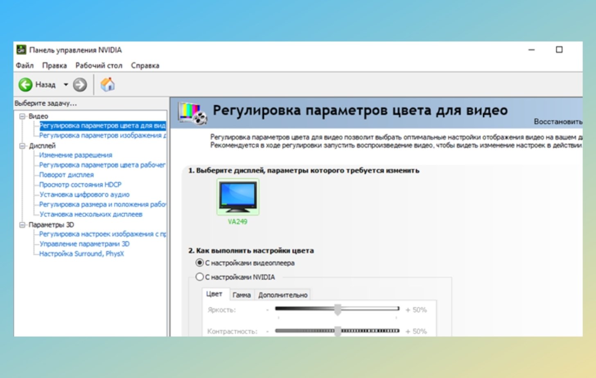
Task: Collapse the Дисплей tree section
Action: click(x=23, y=146)
